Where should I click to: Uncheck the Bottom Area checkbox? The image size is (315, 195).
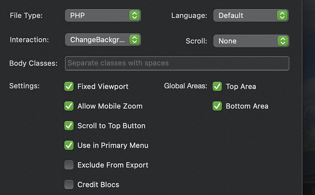(x=217, y=106)
